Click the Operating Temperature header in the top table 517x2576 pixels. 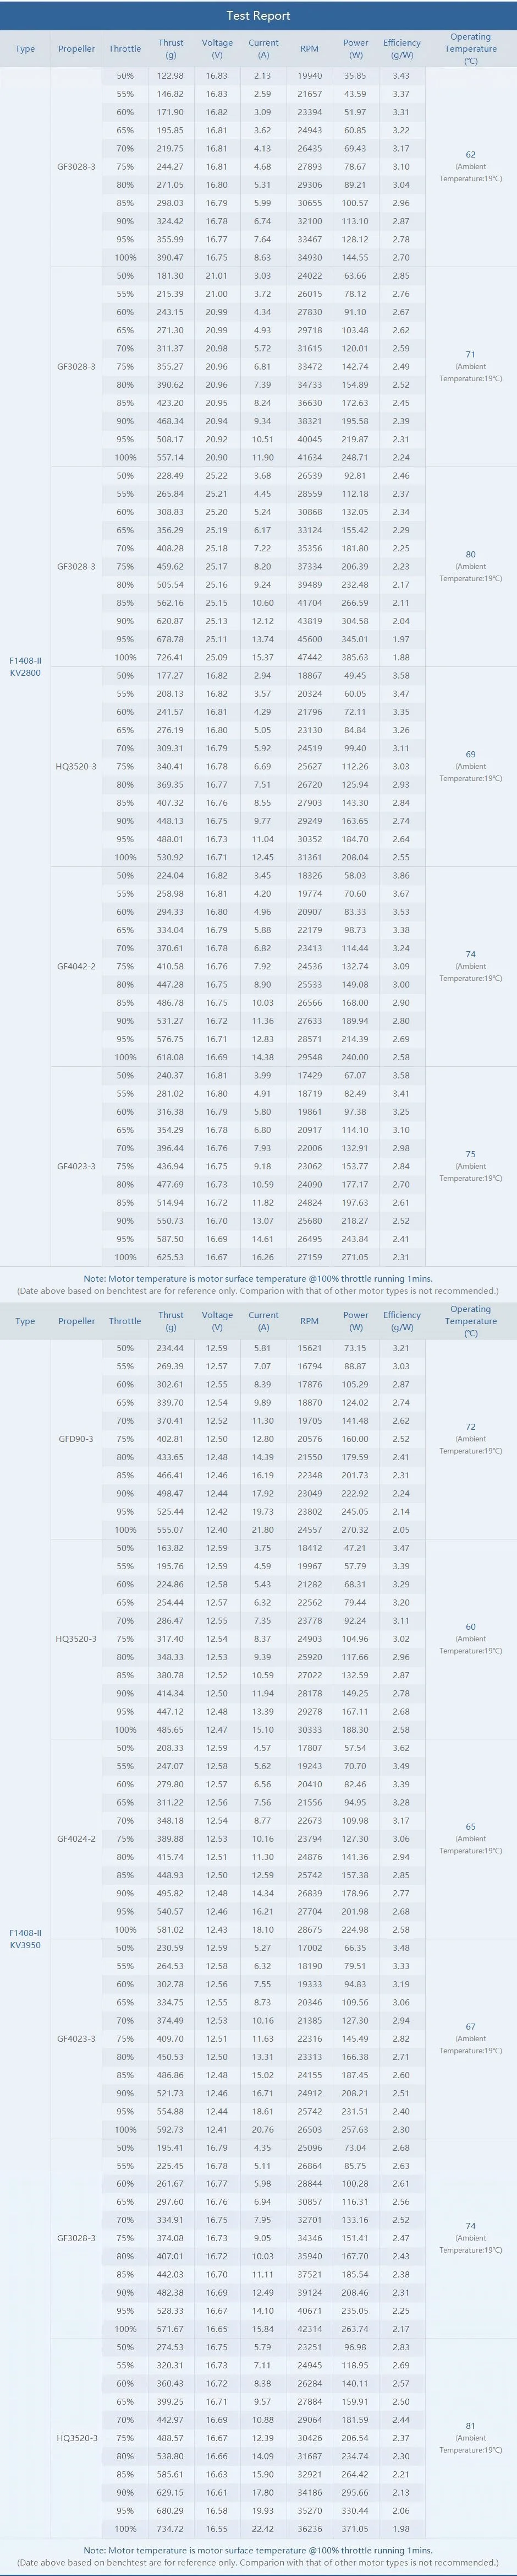pyautogui.click(x=470, y=48)
